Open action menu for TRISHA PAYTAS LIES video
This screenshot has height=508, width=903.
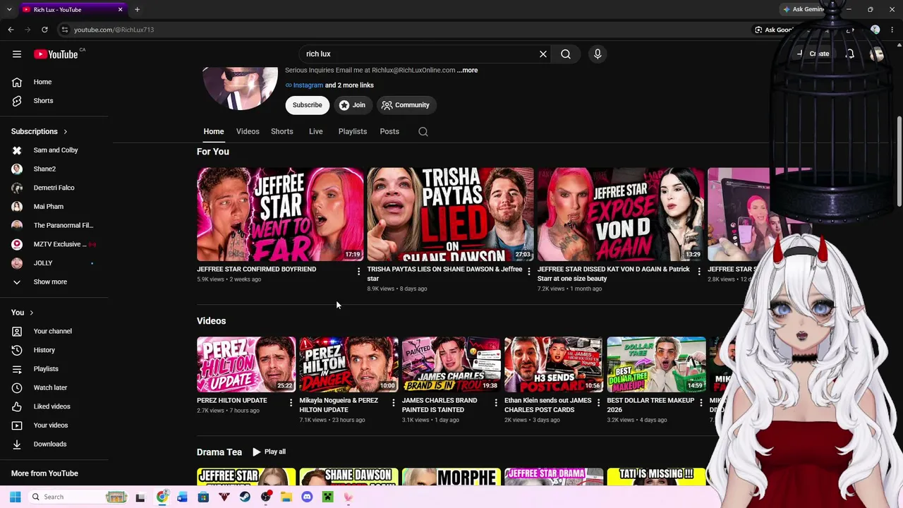pyautogui.click(x=528, y=271)
